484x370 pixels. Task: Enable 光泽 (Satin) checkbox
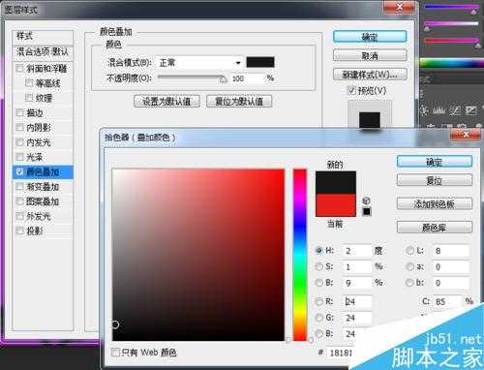[19, 157]
